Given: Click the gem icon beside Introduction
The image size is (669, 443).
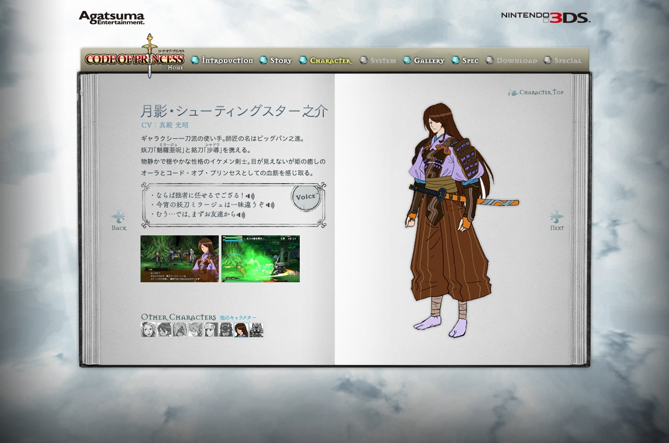Looking at the screenshot, I should click(x=195, y=60).
